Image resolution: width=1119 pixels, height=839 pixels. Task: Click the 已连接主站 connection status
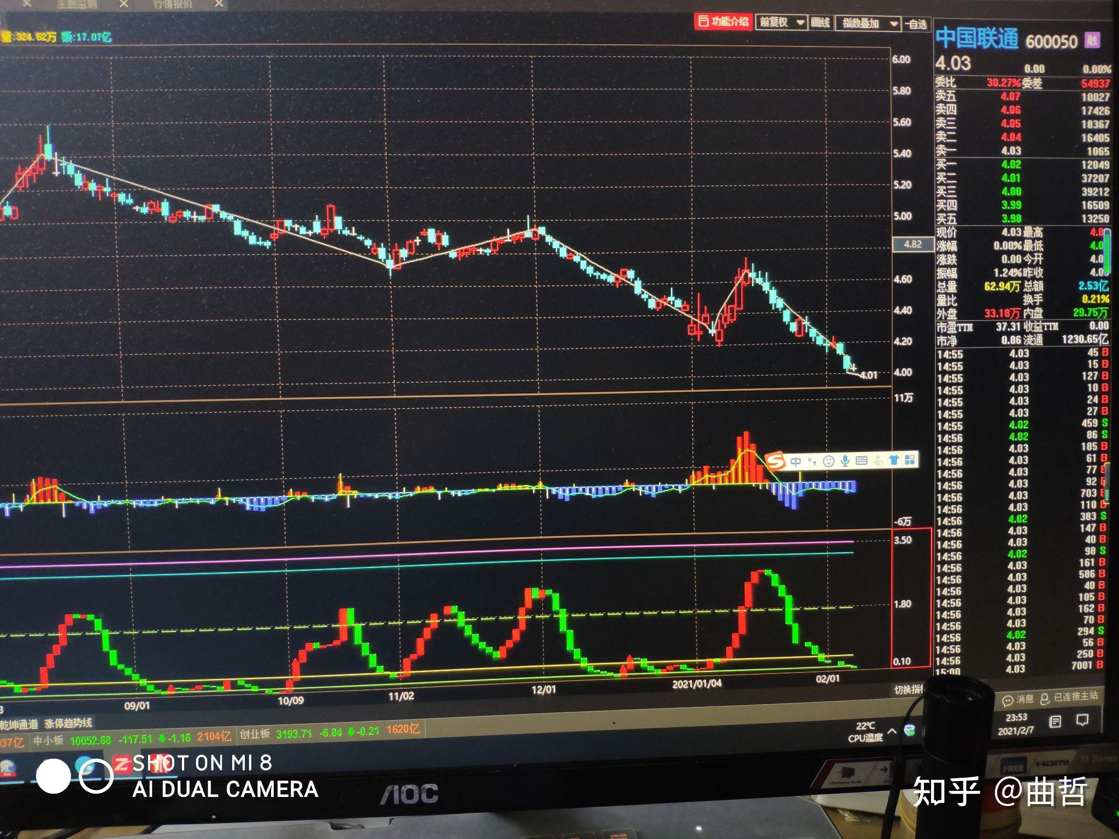coord(1069,697)
